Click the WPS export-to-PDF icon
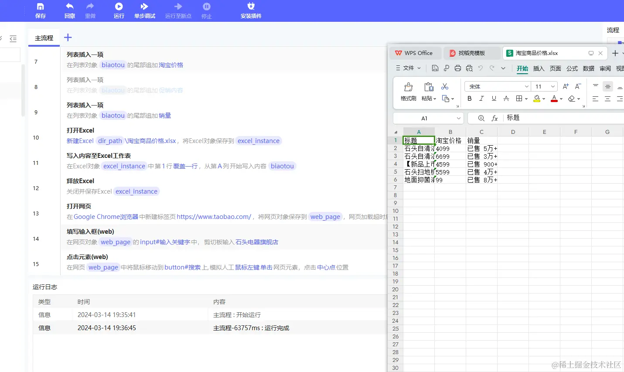 (447, 68)
